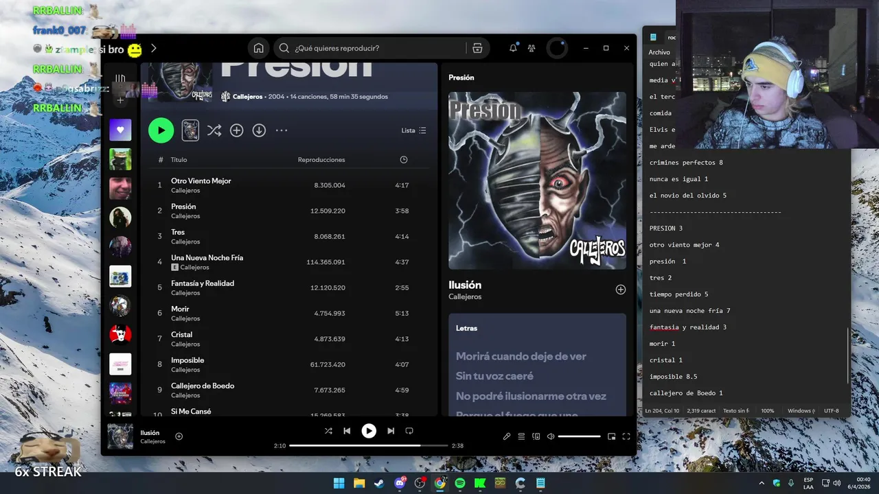Click lyric line Sin tu voz caeré
Image resolution: width=879 pixels, height=494 pixels.
(494, 376)
